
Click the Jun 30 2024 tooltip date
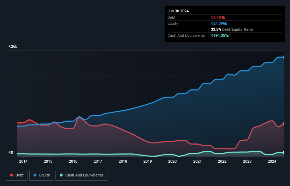[178, 11]
